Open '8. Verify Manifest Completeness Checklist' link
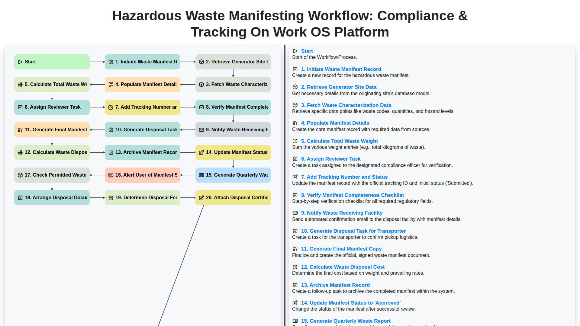The height and width of the screenshot is (326, 580). point(352,195)
